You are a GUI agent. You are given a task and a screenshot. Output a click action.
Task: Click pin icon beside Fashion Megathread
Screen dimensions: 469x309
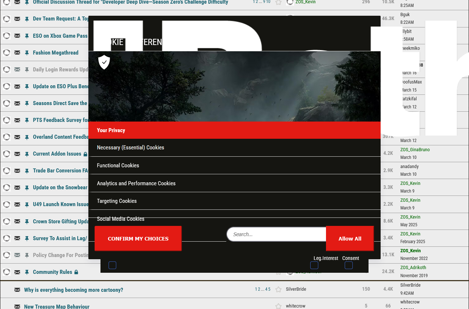27,53
